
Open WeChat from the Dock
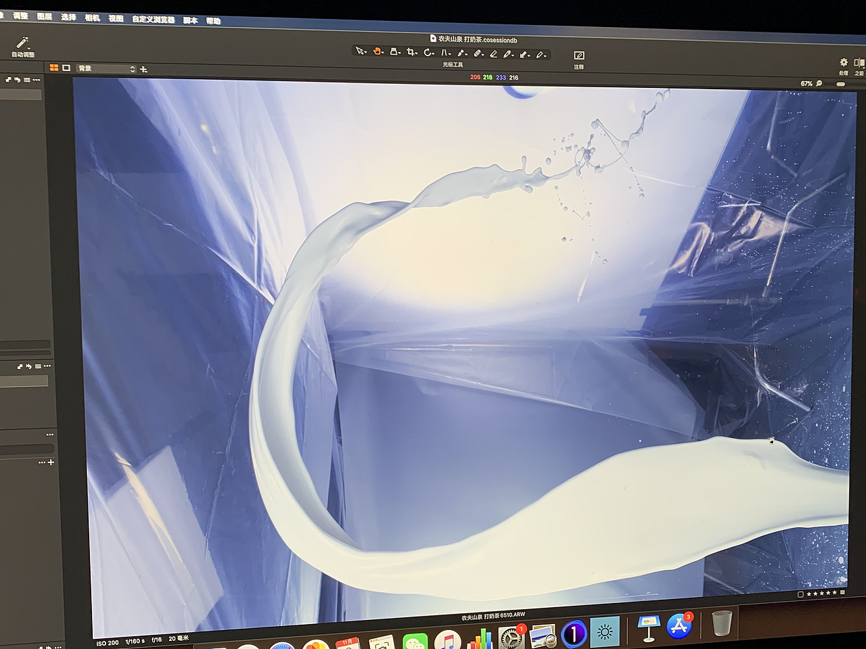pyautogui.click(x=415, y=641)
